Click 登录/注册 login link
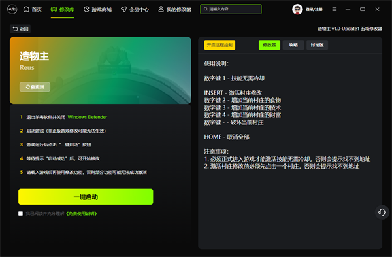Viewport: 392px width, 257px height. (314, 10)
